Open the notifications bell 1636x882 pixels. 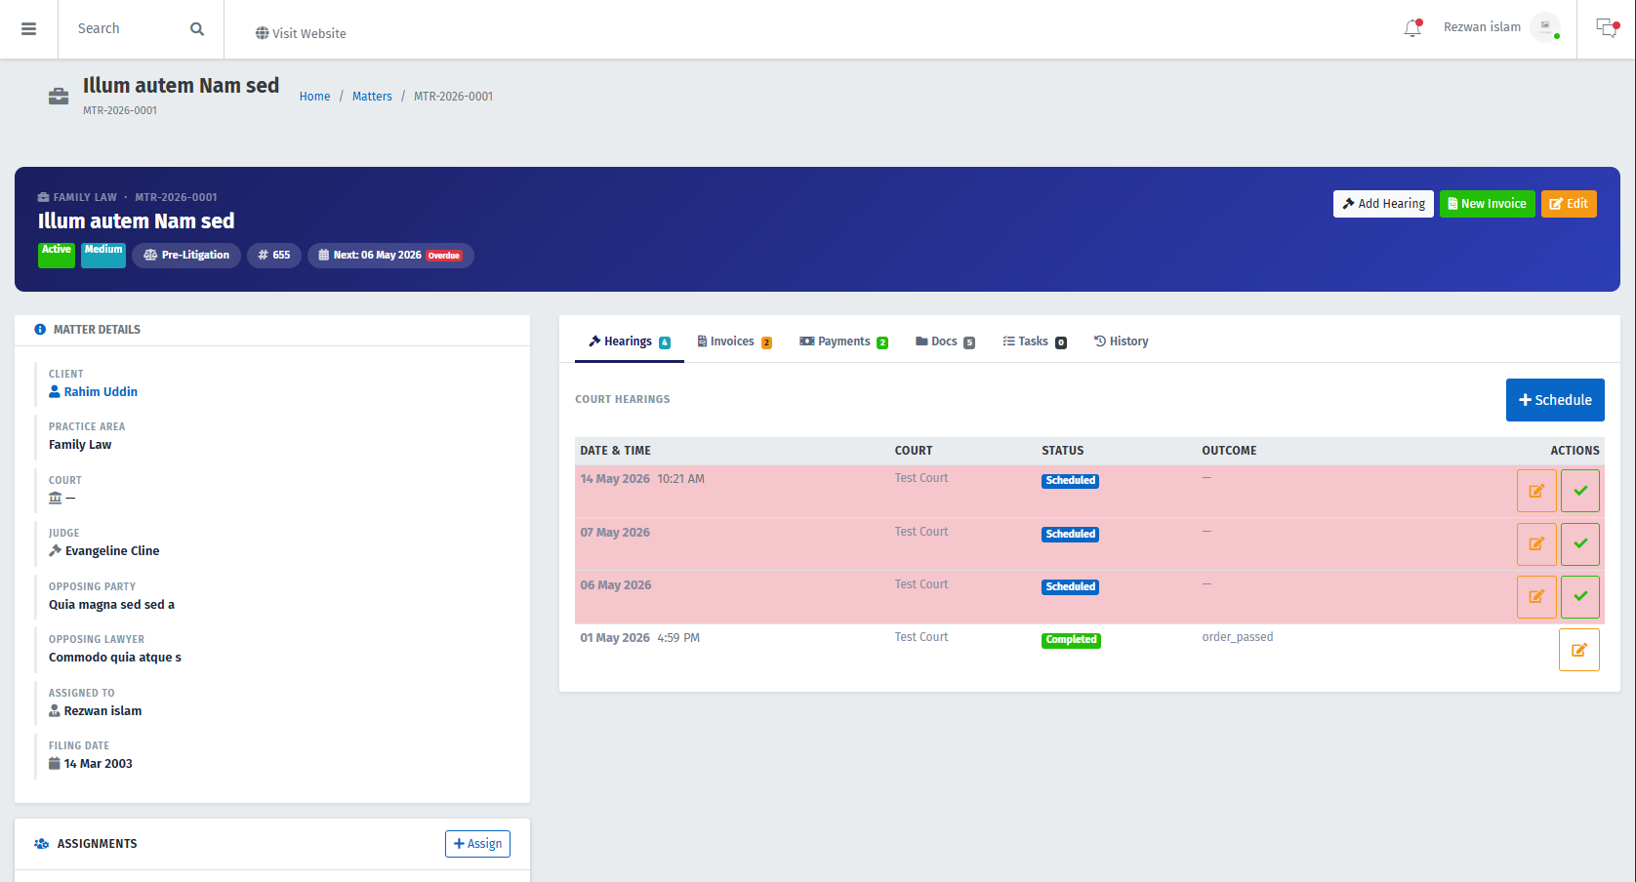[x=1412, y=28]
